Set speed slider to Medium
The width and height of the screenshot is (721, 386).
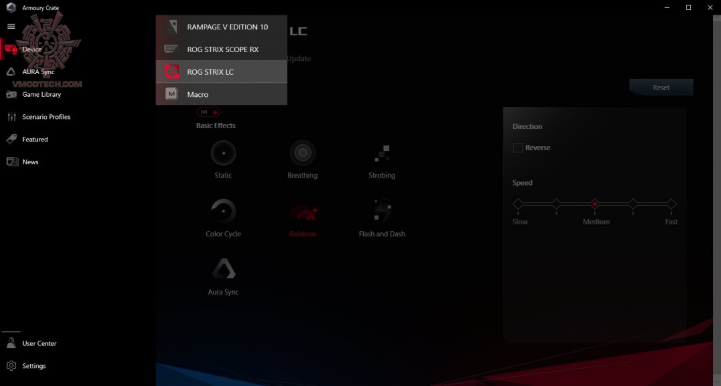pyautogui.click(x=595, y=204)
